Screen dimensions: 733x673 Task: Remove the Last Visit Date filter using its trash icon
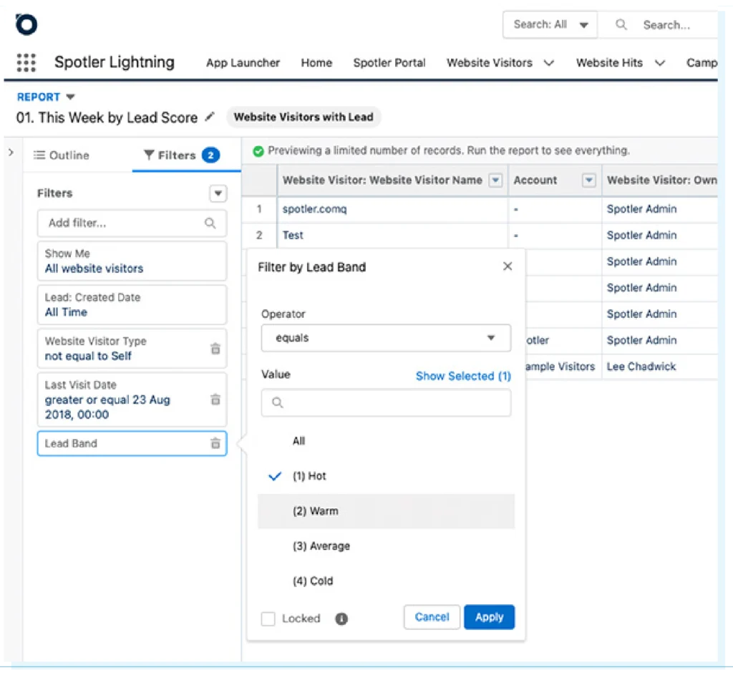pos(215,400)
